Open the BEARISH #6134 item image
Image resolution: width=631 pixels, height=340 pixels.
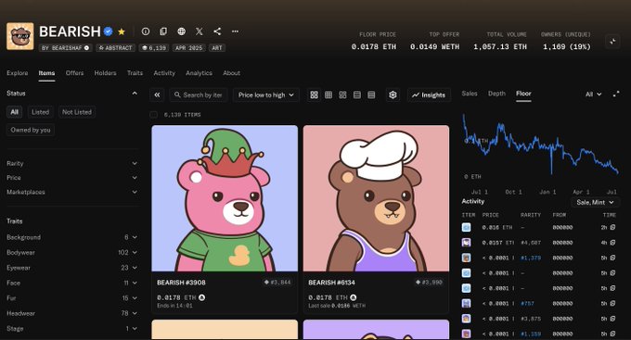(x=376, y=198)
